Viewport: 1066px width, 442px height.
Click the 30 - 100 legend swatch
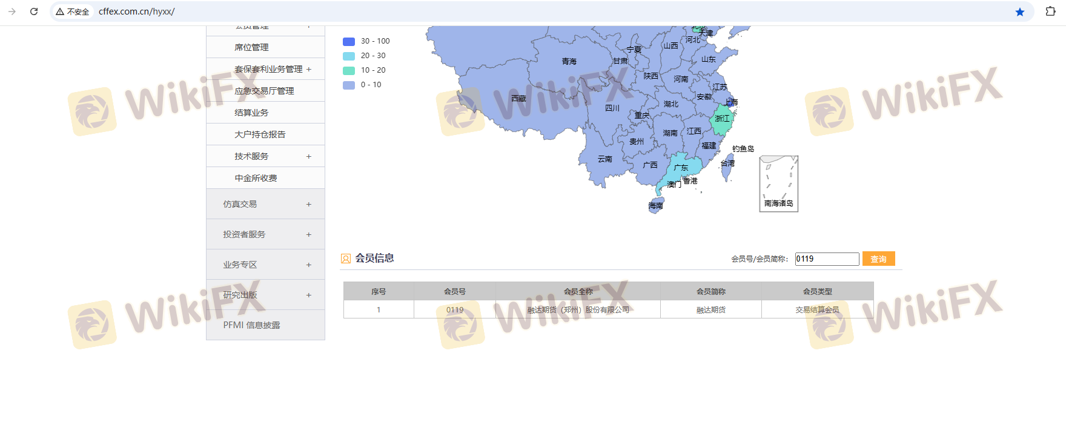(x=349, y=41)
